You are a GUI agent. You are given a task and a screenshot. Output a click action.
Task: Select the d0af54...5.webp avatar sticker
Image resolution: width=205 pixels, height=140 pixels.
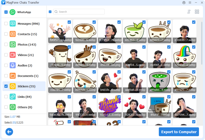pyautogui.click(x=135, y=56)
